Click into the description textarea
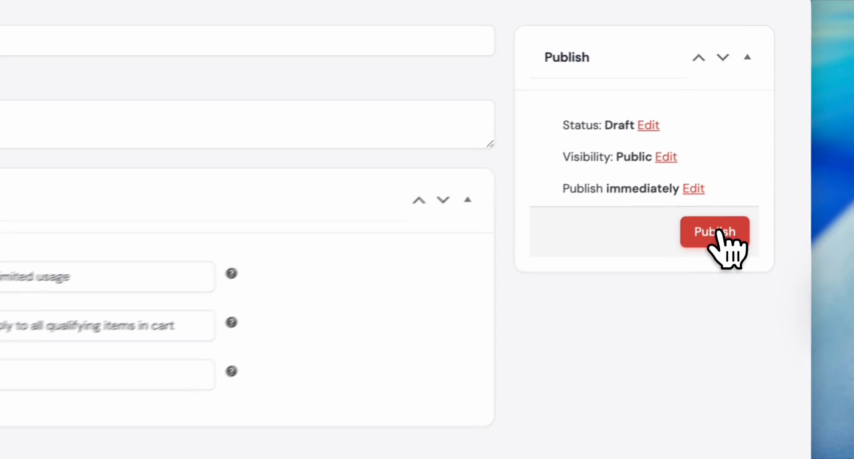854x459 pixels. click(247, 124)
